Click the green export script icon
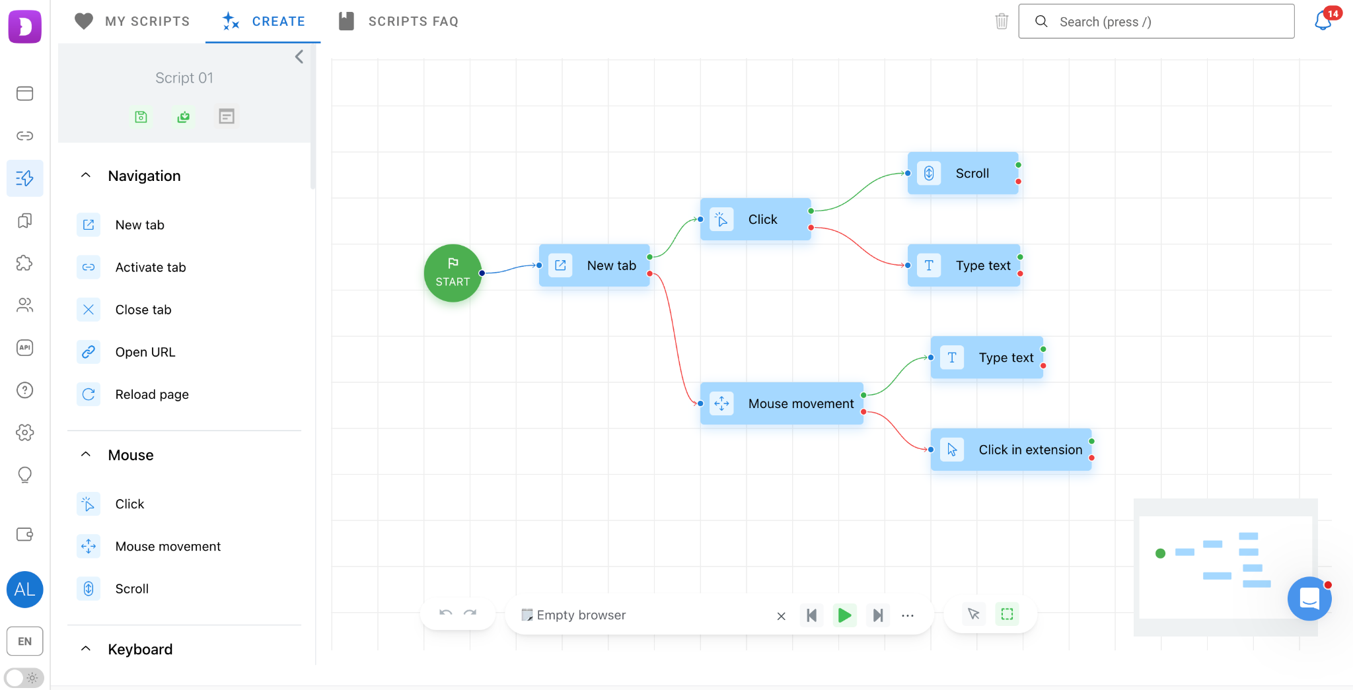This screenshot has height=690, width=1353. (x=184, y=117)
